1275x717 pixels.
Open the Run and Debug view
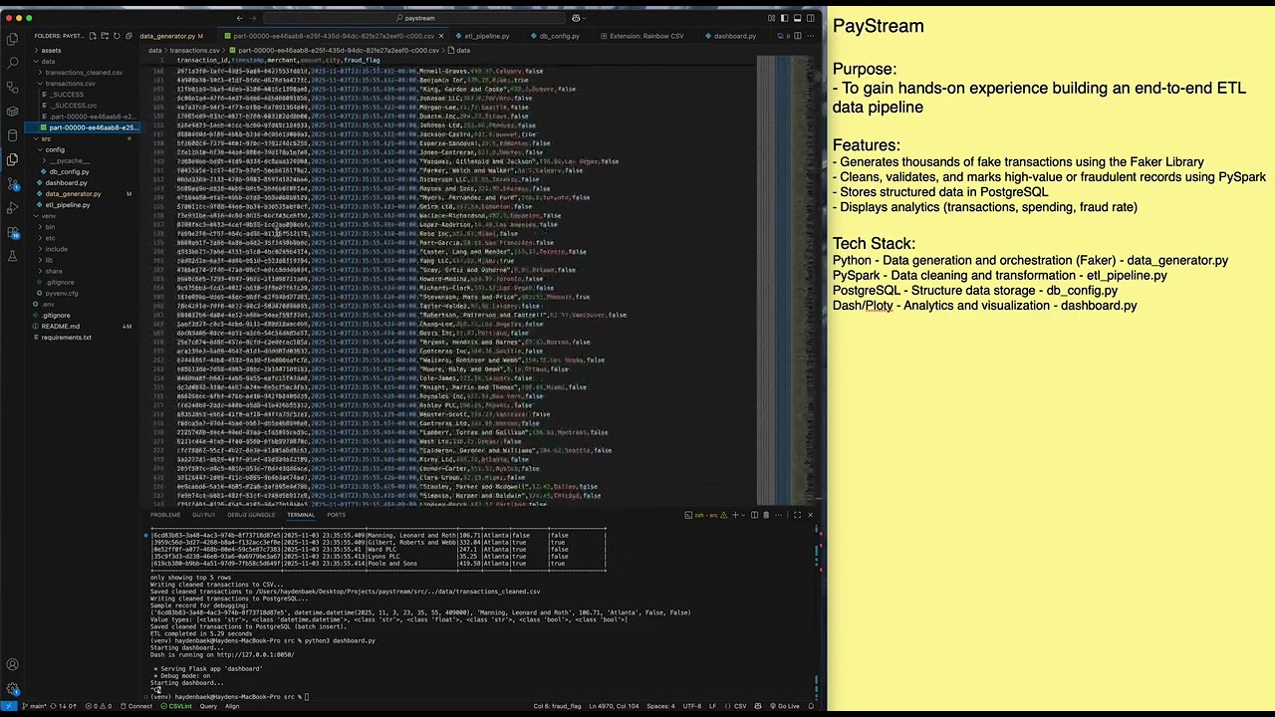tap(12, 208)
